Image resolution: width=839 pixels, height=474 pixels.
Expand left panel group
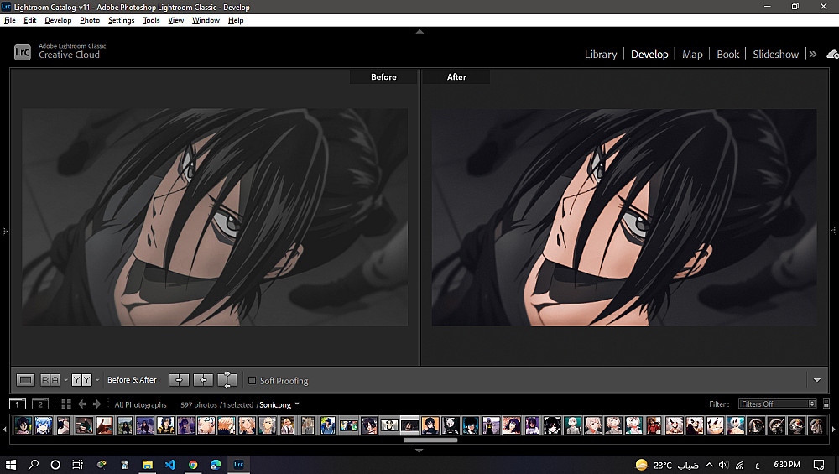[3, 231]
